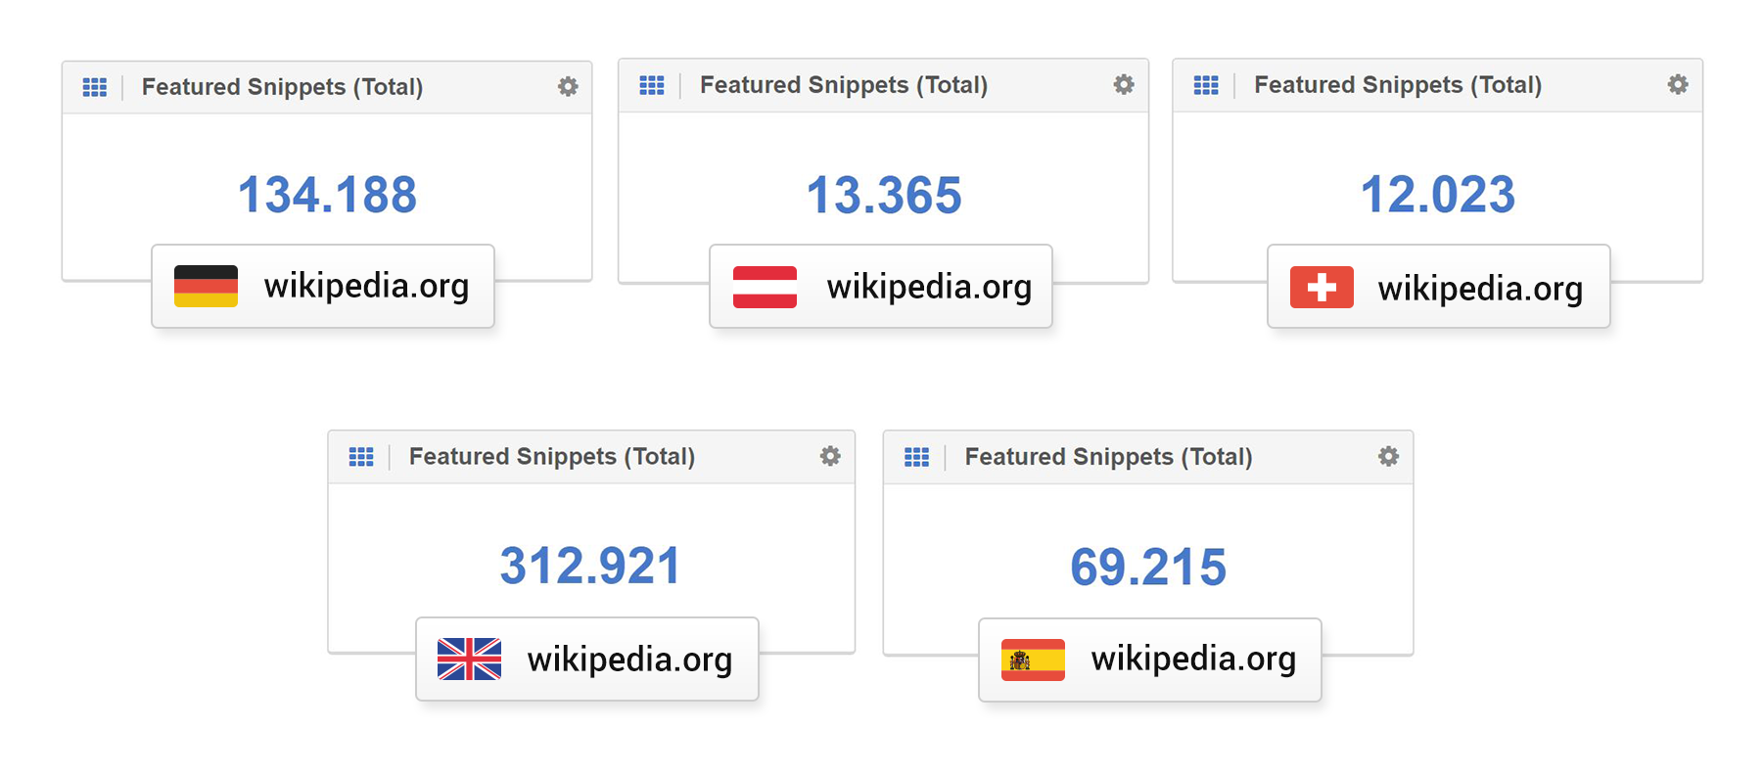Click the 13.365 featured snippets number
This screenshot has height=774, width=1764.
point(884,196)
